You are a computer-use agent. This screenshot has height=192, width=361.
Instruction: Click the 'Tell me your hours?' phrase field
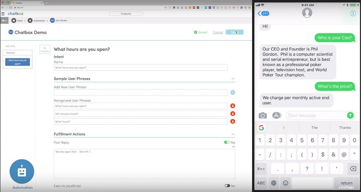click(x=141, y=114)
